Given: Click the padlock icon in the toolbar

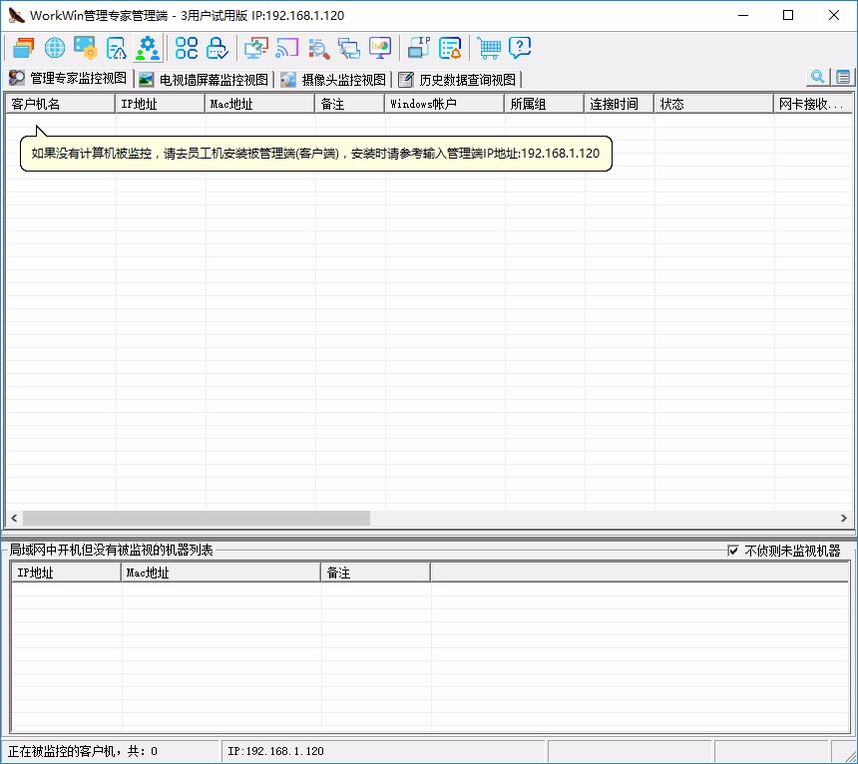Looking at the screenshot, I should pos(217,47).
